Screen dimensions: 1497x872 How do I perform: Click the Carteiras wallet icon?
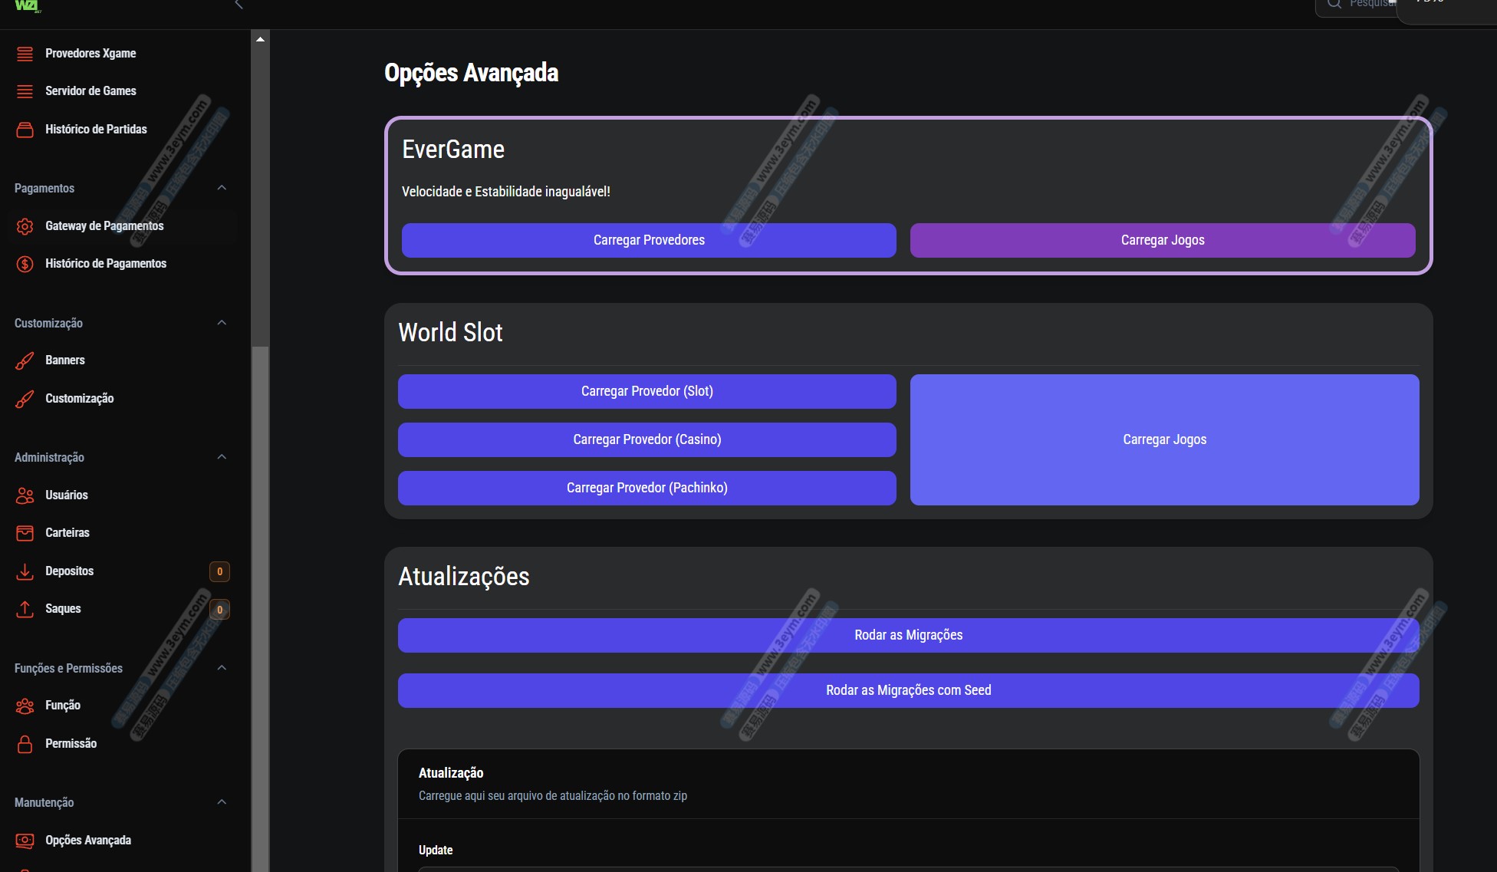pos(25,533)
